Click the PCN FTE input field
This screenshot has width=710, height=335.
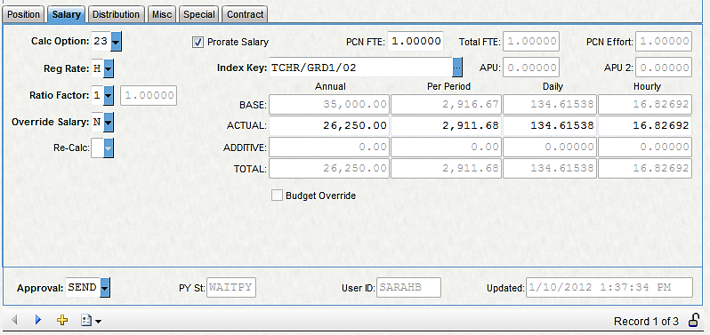click(416, 42)
